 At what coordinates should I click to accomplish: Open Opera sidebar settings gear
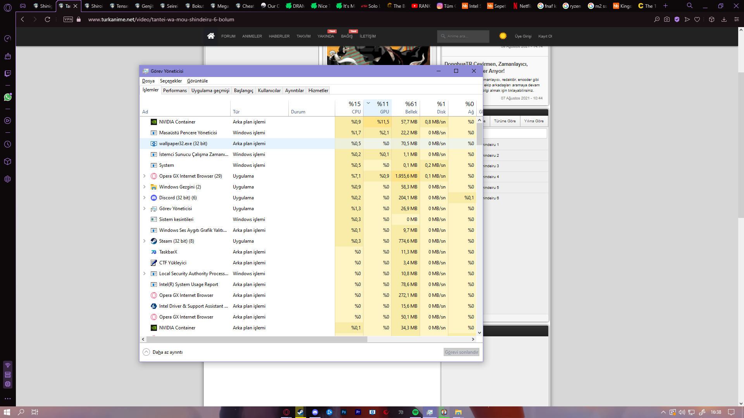(x=7, y=179)
